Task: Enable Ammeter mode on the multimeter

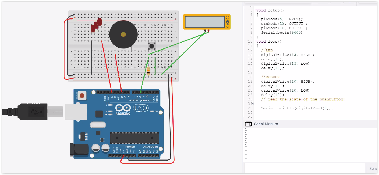Action: tap(227, 17)
